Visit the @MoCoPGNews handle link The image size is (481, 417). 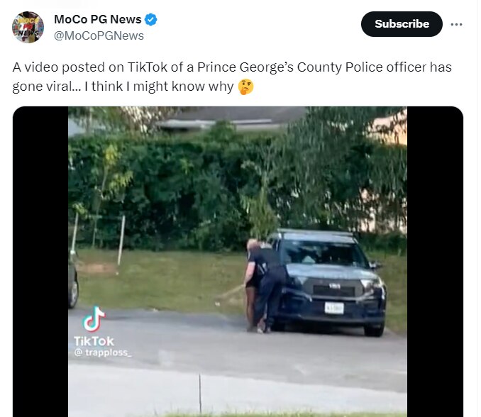click(99, 36)
